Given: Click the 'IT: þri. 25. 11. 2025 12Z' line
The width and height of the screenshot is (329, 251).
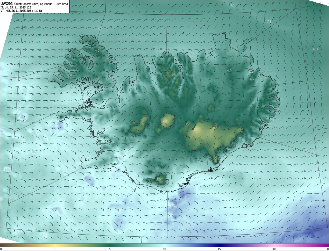Looking at the screenshot, I should (15, 7).
